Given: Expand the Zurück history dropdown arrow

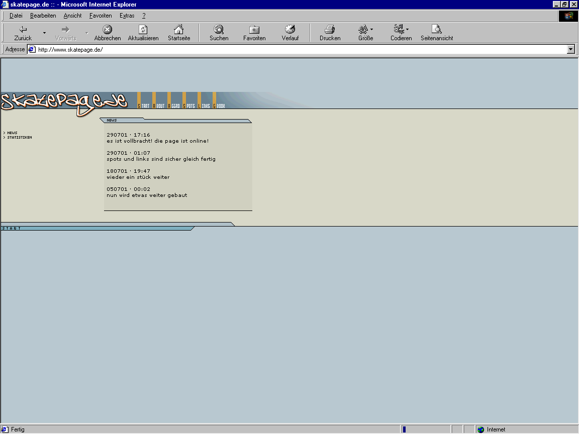Looking at the screenshot, I should pyautogui.click(x=44, y=33).
